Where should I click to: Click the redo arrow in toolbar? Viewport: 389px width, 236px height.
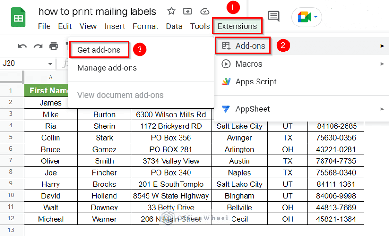click(38, 46)
